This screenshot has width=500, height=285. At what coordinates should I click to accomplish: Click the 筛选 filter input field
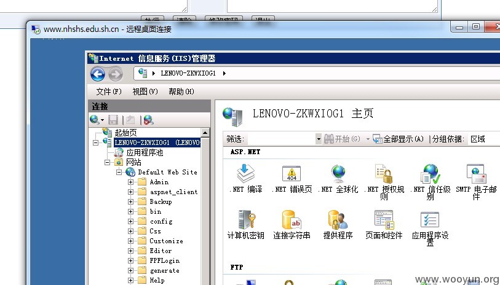coord(281,139)
